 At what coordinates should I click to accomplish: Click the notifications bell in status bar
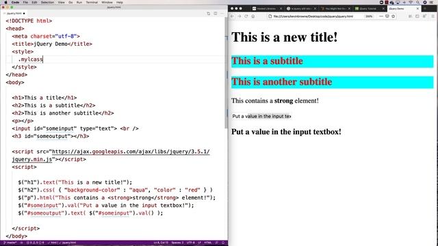[223, 243]
